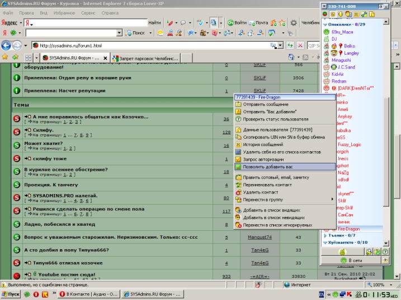Click the red X stop loading icon
Viewport: 401px width, 300px height.
pos(300,46)
